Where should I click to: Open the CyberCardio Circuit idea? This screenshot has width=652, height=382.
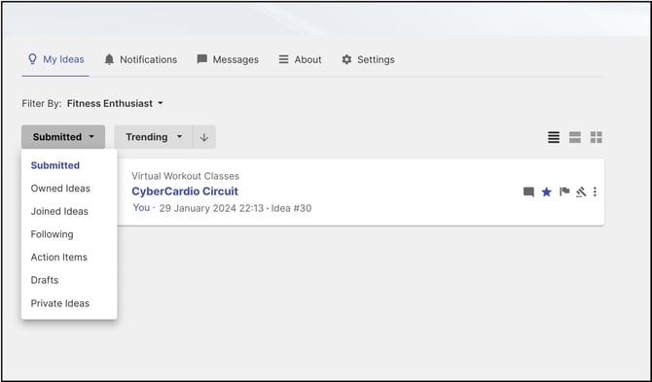pos(185,191)
